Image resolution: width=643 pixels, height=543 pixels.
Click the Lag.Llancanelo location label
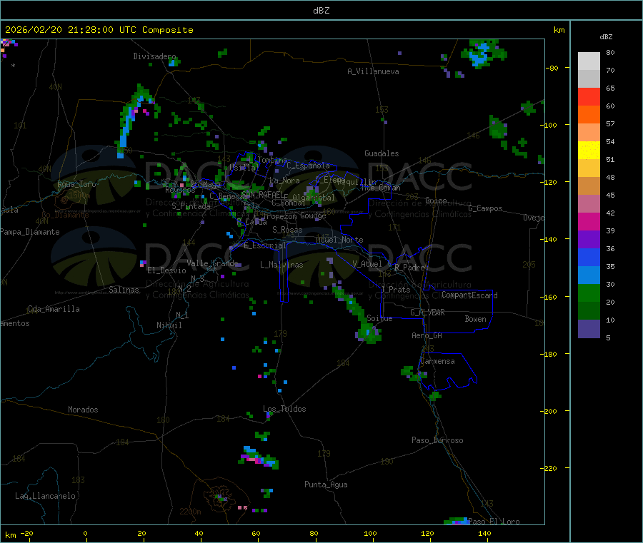[x=45, y=497]
